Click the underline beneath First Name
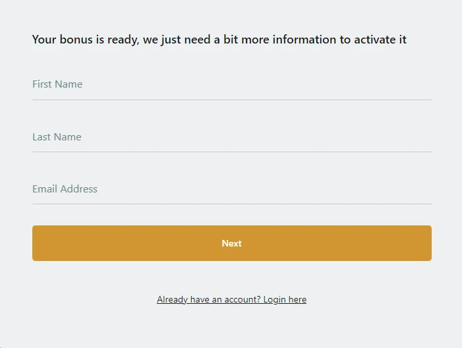 [231, 100]
